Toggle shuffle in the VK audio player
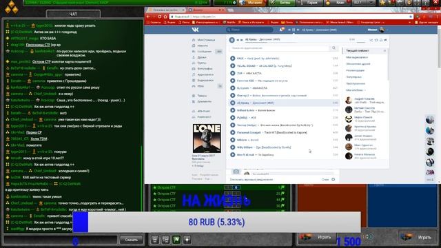441x248 pixels. coord(371,40)
